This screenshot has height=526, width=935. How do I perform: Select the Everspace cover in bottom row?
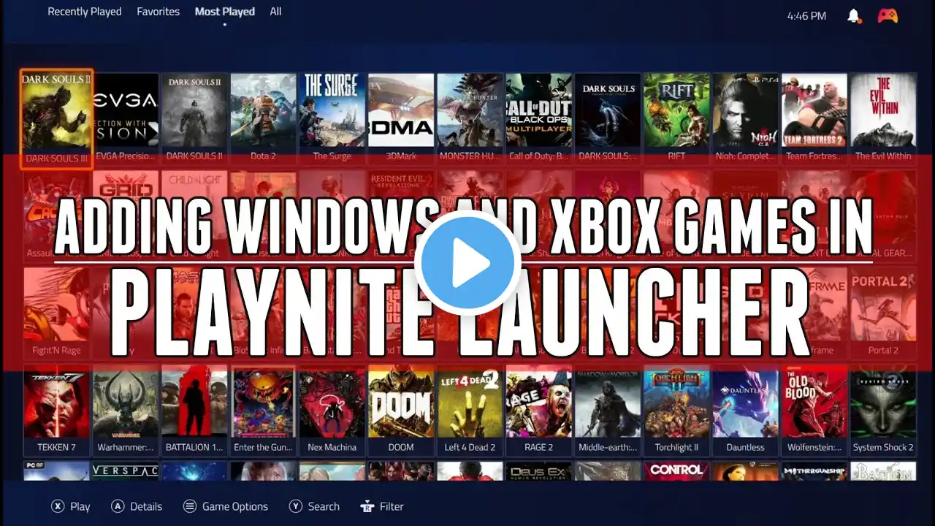click(x=126, y=471)
